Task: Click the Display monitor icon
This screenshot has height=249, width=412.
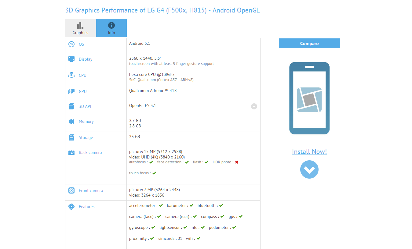Action: (x=71, y=59)
